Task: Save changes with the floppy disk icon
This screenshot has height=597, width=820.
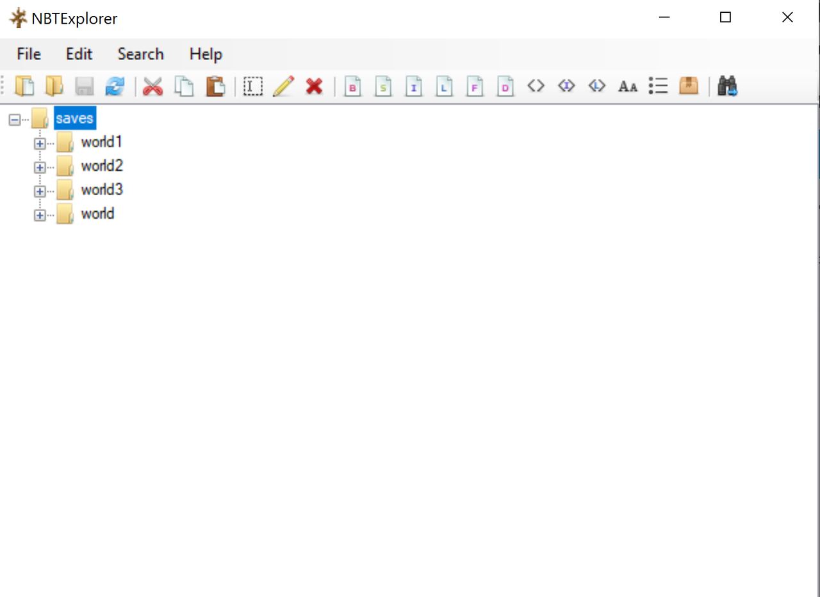Action: pyautogui.click(x=85, y=86)
